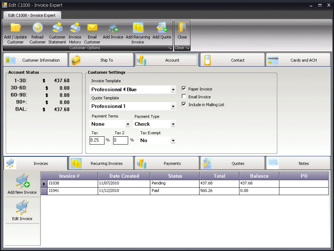This screenshot has height=251, width=334.
Task: Click the Add Quote icon
Action: coord(162,28)
